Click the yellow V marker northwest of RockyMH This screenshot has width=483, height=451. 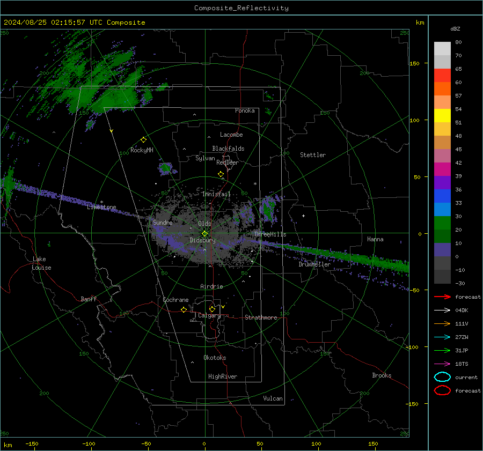(111, 131)
